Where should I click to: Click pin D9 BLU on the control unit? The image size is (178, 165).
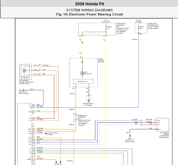pyautogui.click(x=36, y=141)
